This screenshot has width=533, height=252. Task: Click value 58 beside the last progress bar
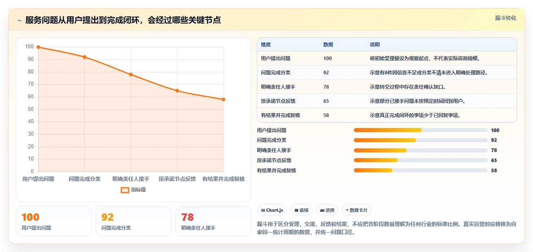pyautogui.click(x=494, y=171)
